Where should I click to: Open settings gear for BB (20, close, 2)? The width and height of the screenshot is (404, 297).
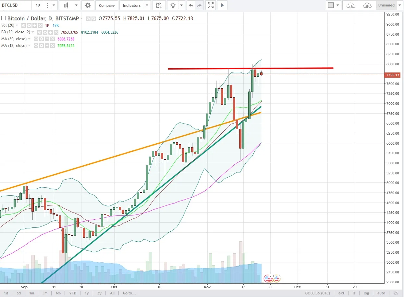45,32
